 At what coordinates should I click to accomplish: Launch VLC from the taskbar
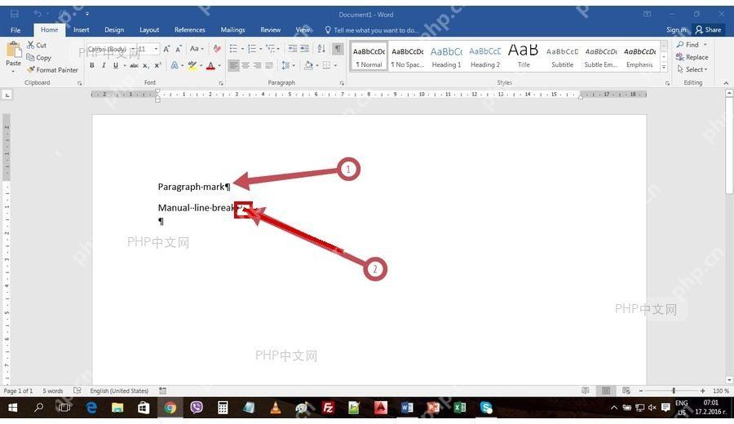(276, 408)
